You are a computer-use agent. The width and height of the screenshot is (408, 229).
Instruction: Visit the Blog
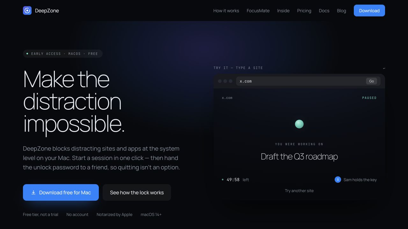click(341, 10)
